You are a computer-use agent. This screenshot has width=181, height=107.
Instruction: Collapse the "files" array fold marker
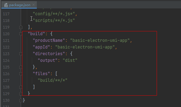pos(21,74)
